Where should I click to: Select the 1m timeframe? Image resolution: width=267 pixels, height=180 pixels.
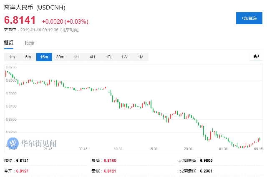click(12, 57)
